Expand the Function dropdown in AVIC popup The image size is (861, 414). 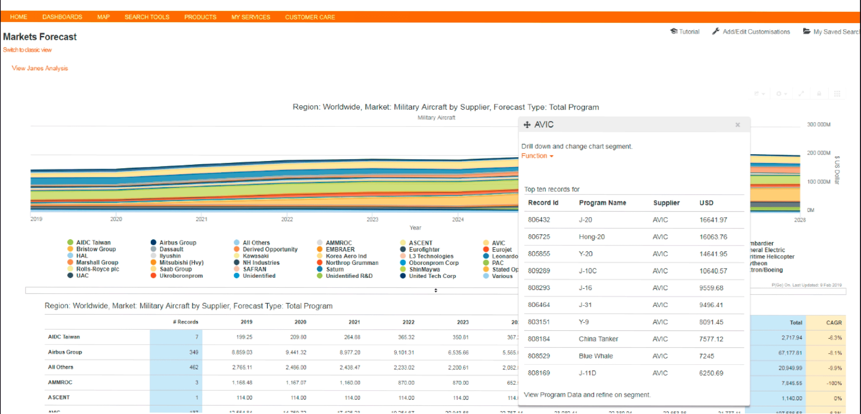pyautogui.click(x=537, y=156)
